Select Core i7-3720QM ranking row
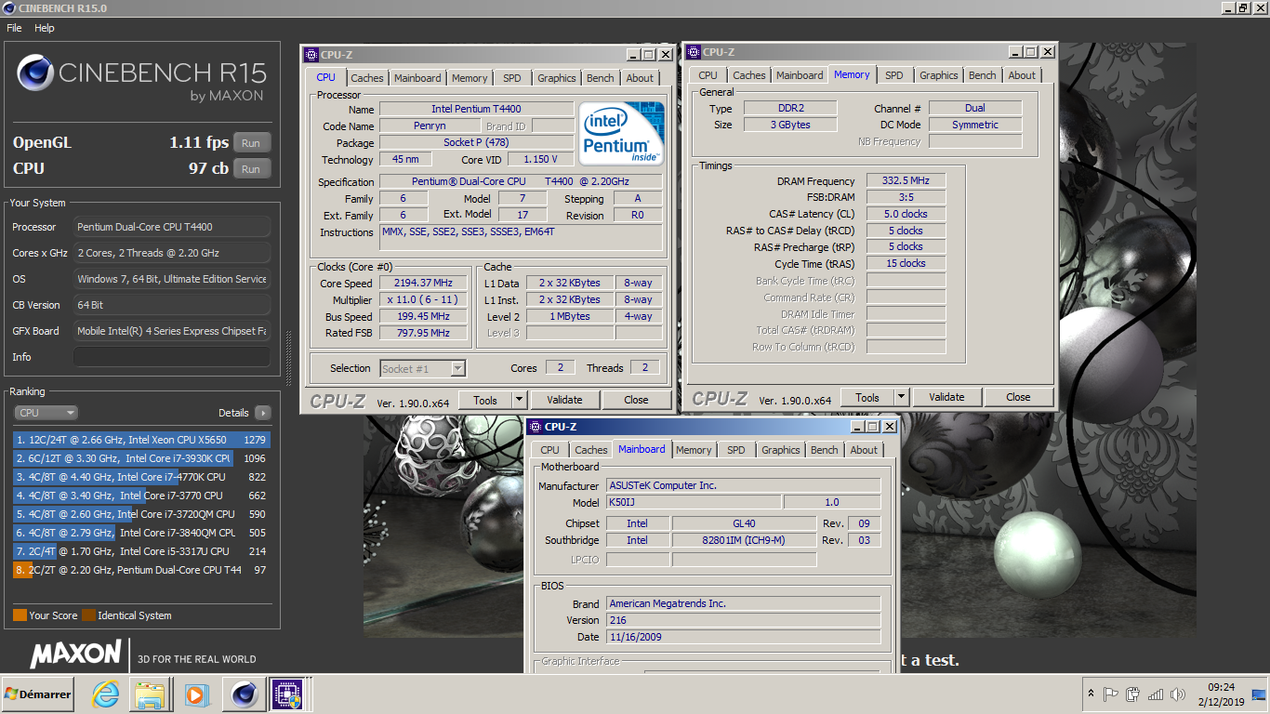1270x714 pixels. click(x=141, y=514)
